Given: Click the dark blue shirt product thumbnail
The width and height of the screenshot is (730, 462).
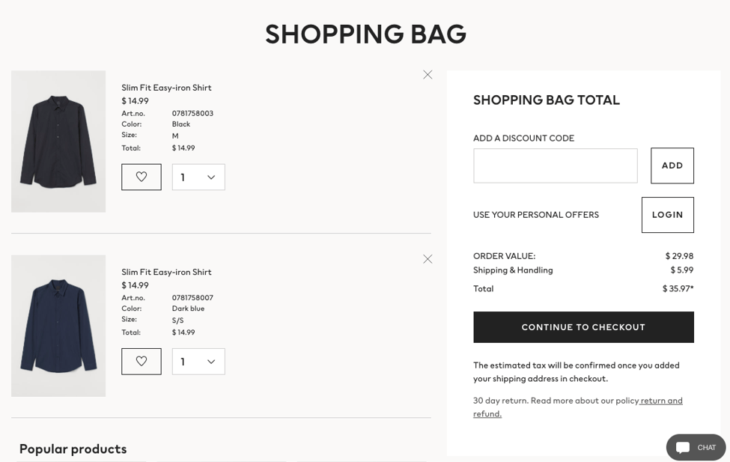Looking at the screenshot, I should pyautogui.click(x=58, y=326).
